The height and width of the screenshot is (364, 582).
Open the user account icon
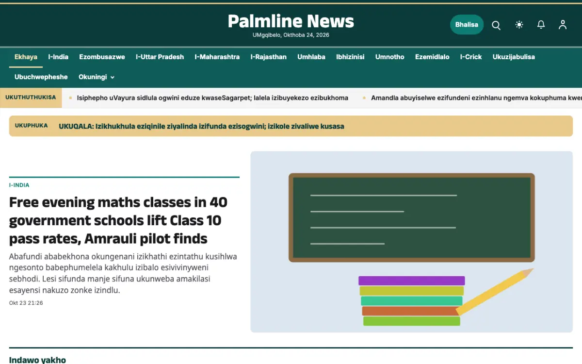coord(563,25)
